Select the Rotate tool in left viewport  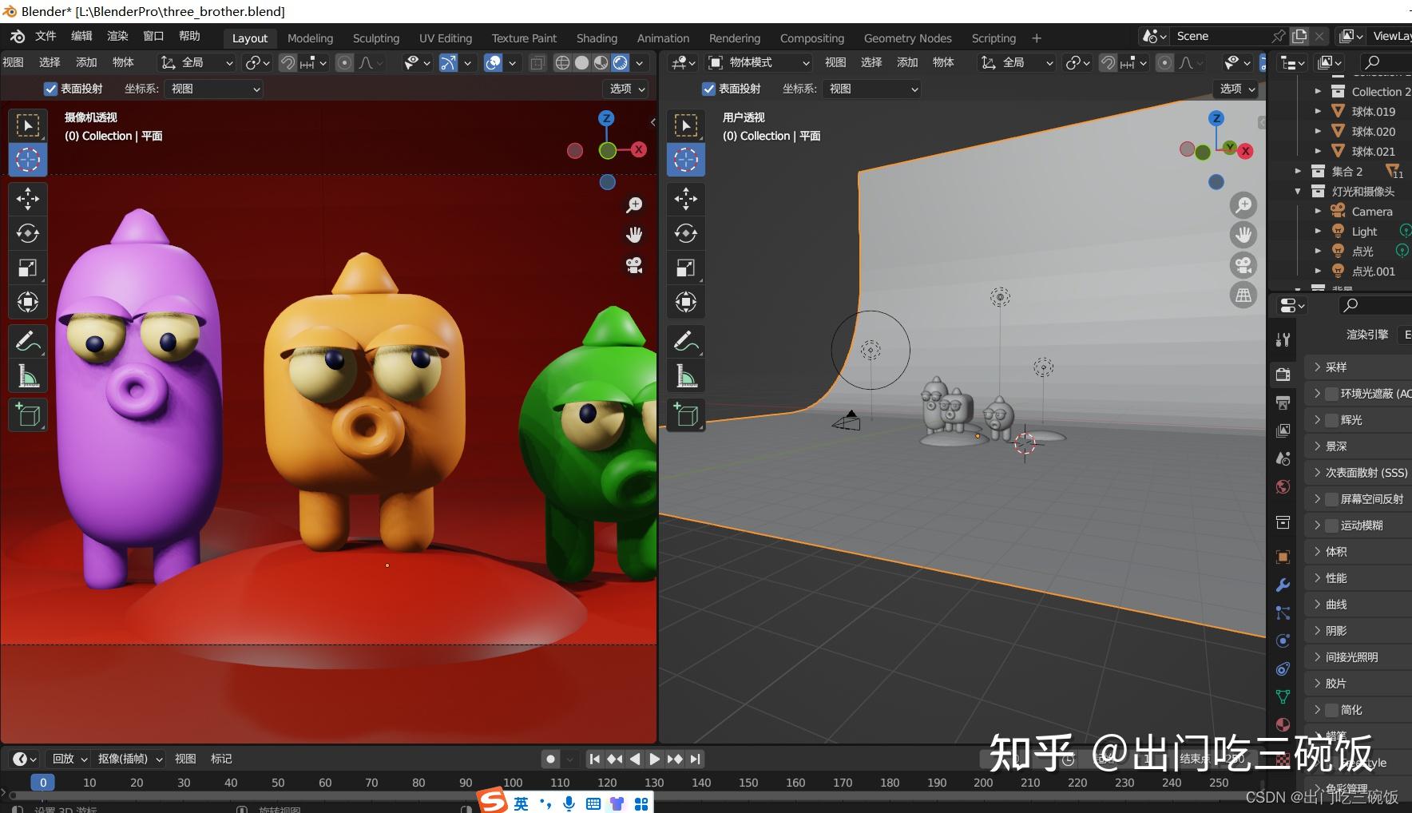(x=28, y=233)
